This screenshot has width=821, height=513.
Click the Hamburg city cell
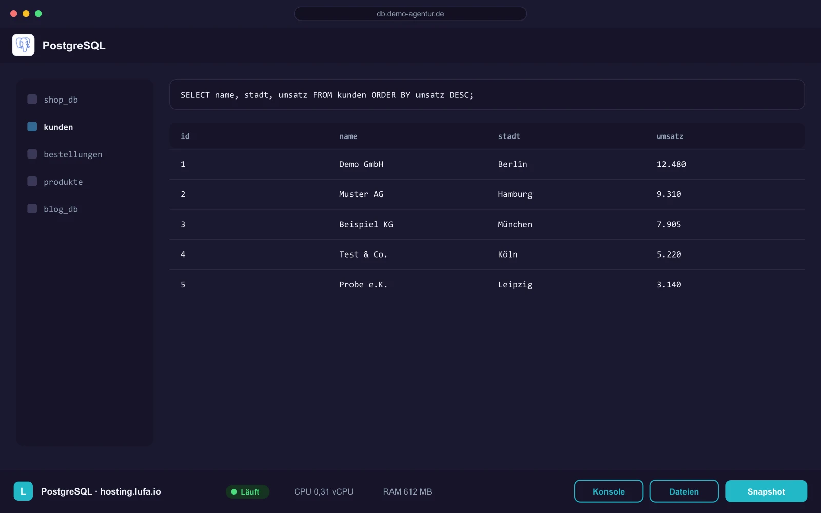515,194
